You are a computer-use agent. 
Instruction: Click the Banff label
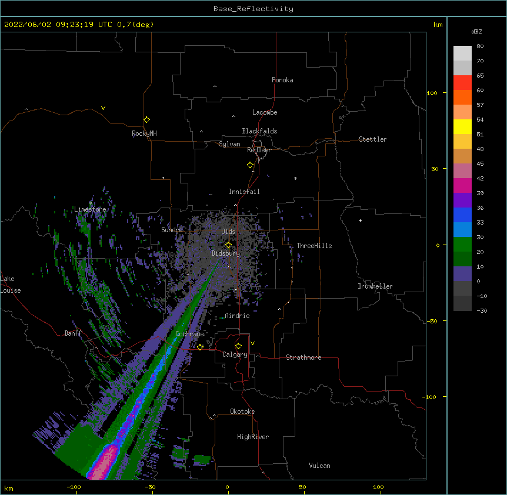click(x=73, y=333)
